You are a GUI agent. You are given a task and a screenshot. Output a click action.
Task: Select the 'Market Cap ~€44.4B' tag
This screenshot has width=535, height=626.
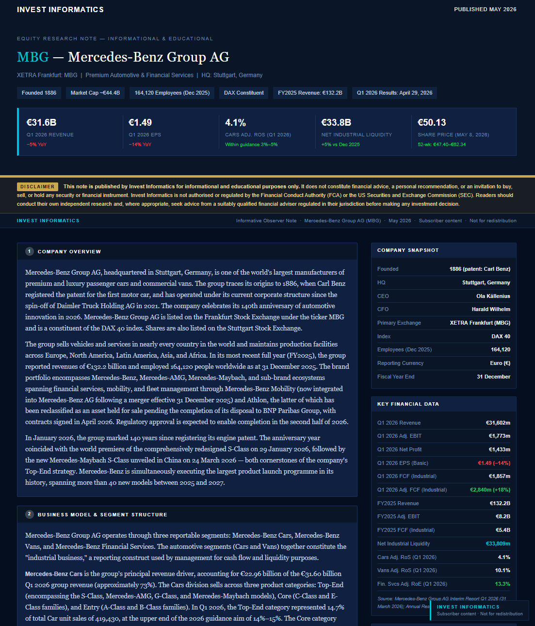[95, 93]
